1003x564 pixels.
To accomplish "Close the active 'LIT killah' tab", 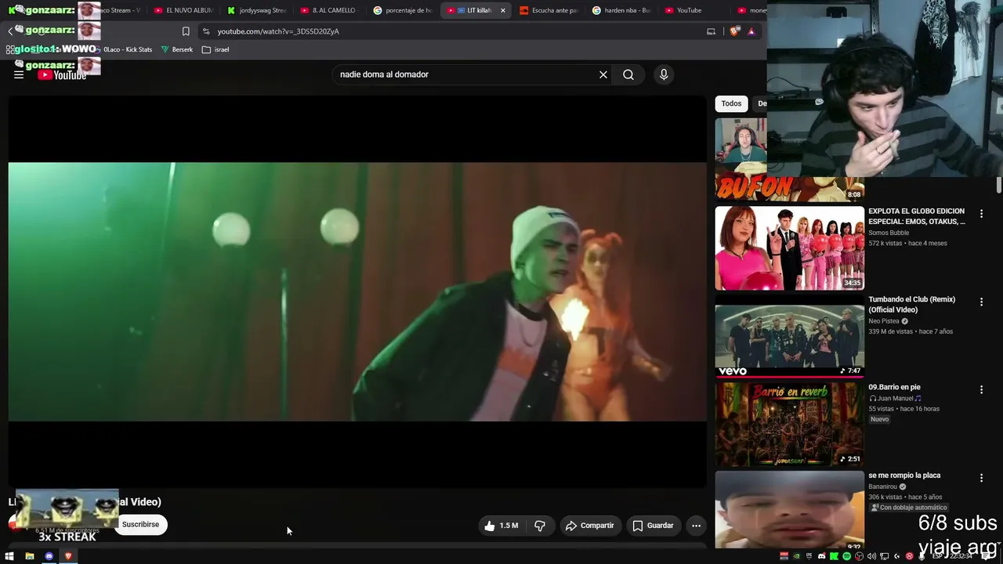I will pos(503,10).
